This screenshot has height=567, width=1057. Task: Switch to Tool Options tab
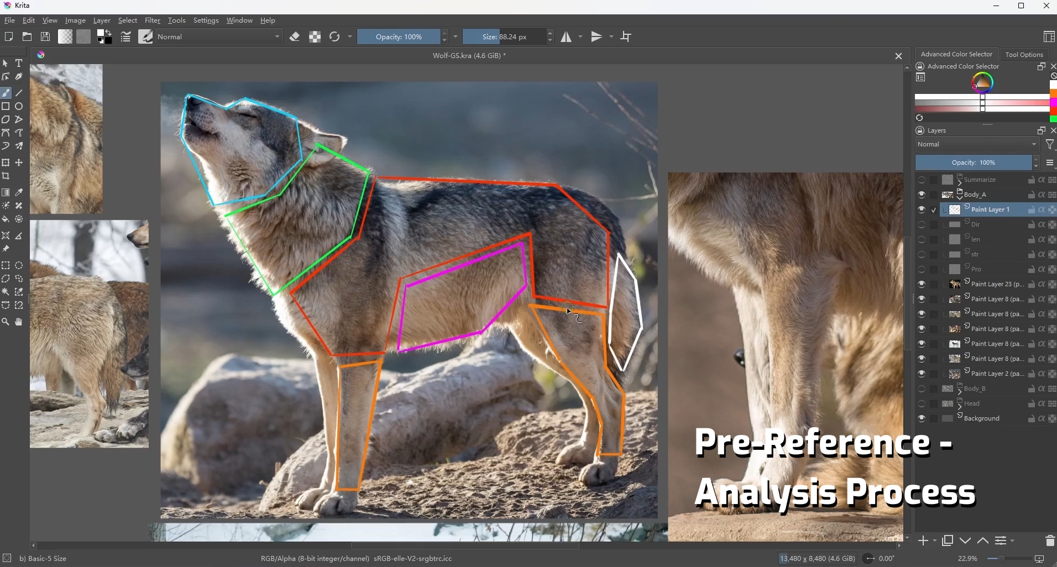[x=1024, y=55]
